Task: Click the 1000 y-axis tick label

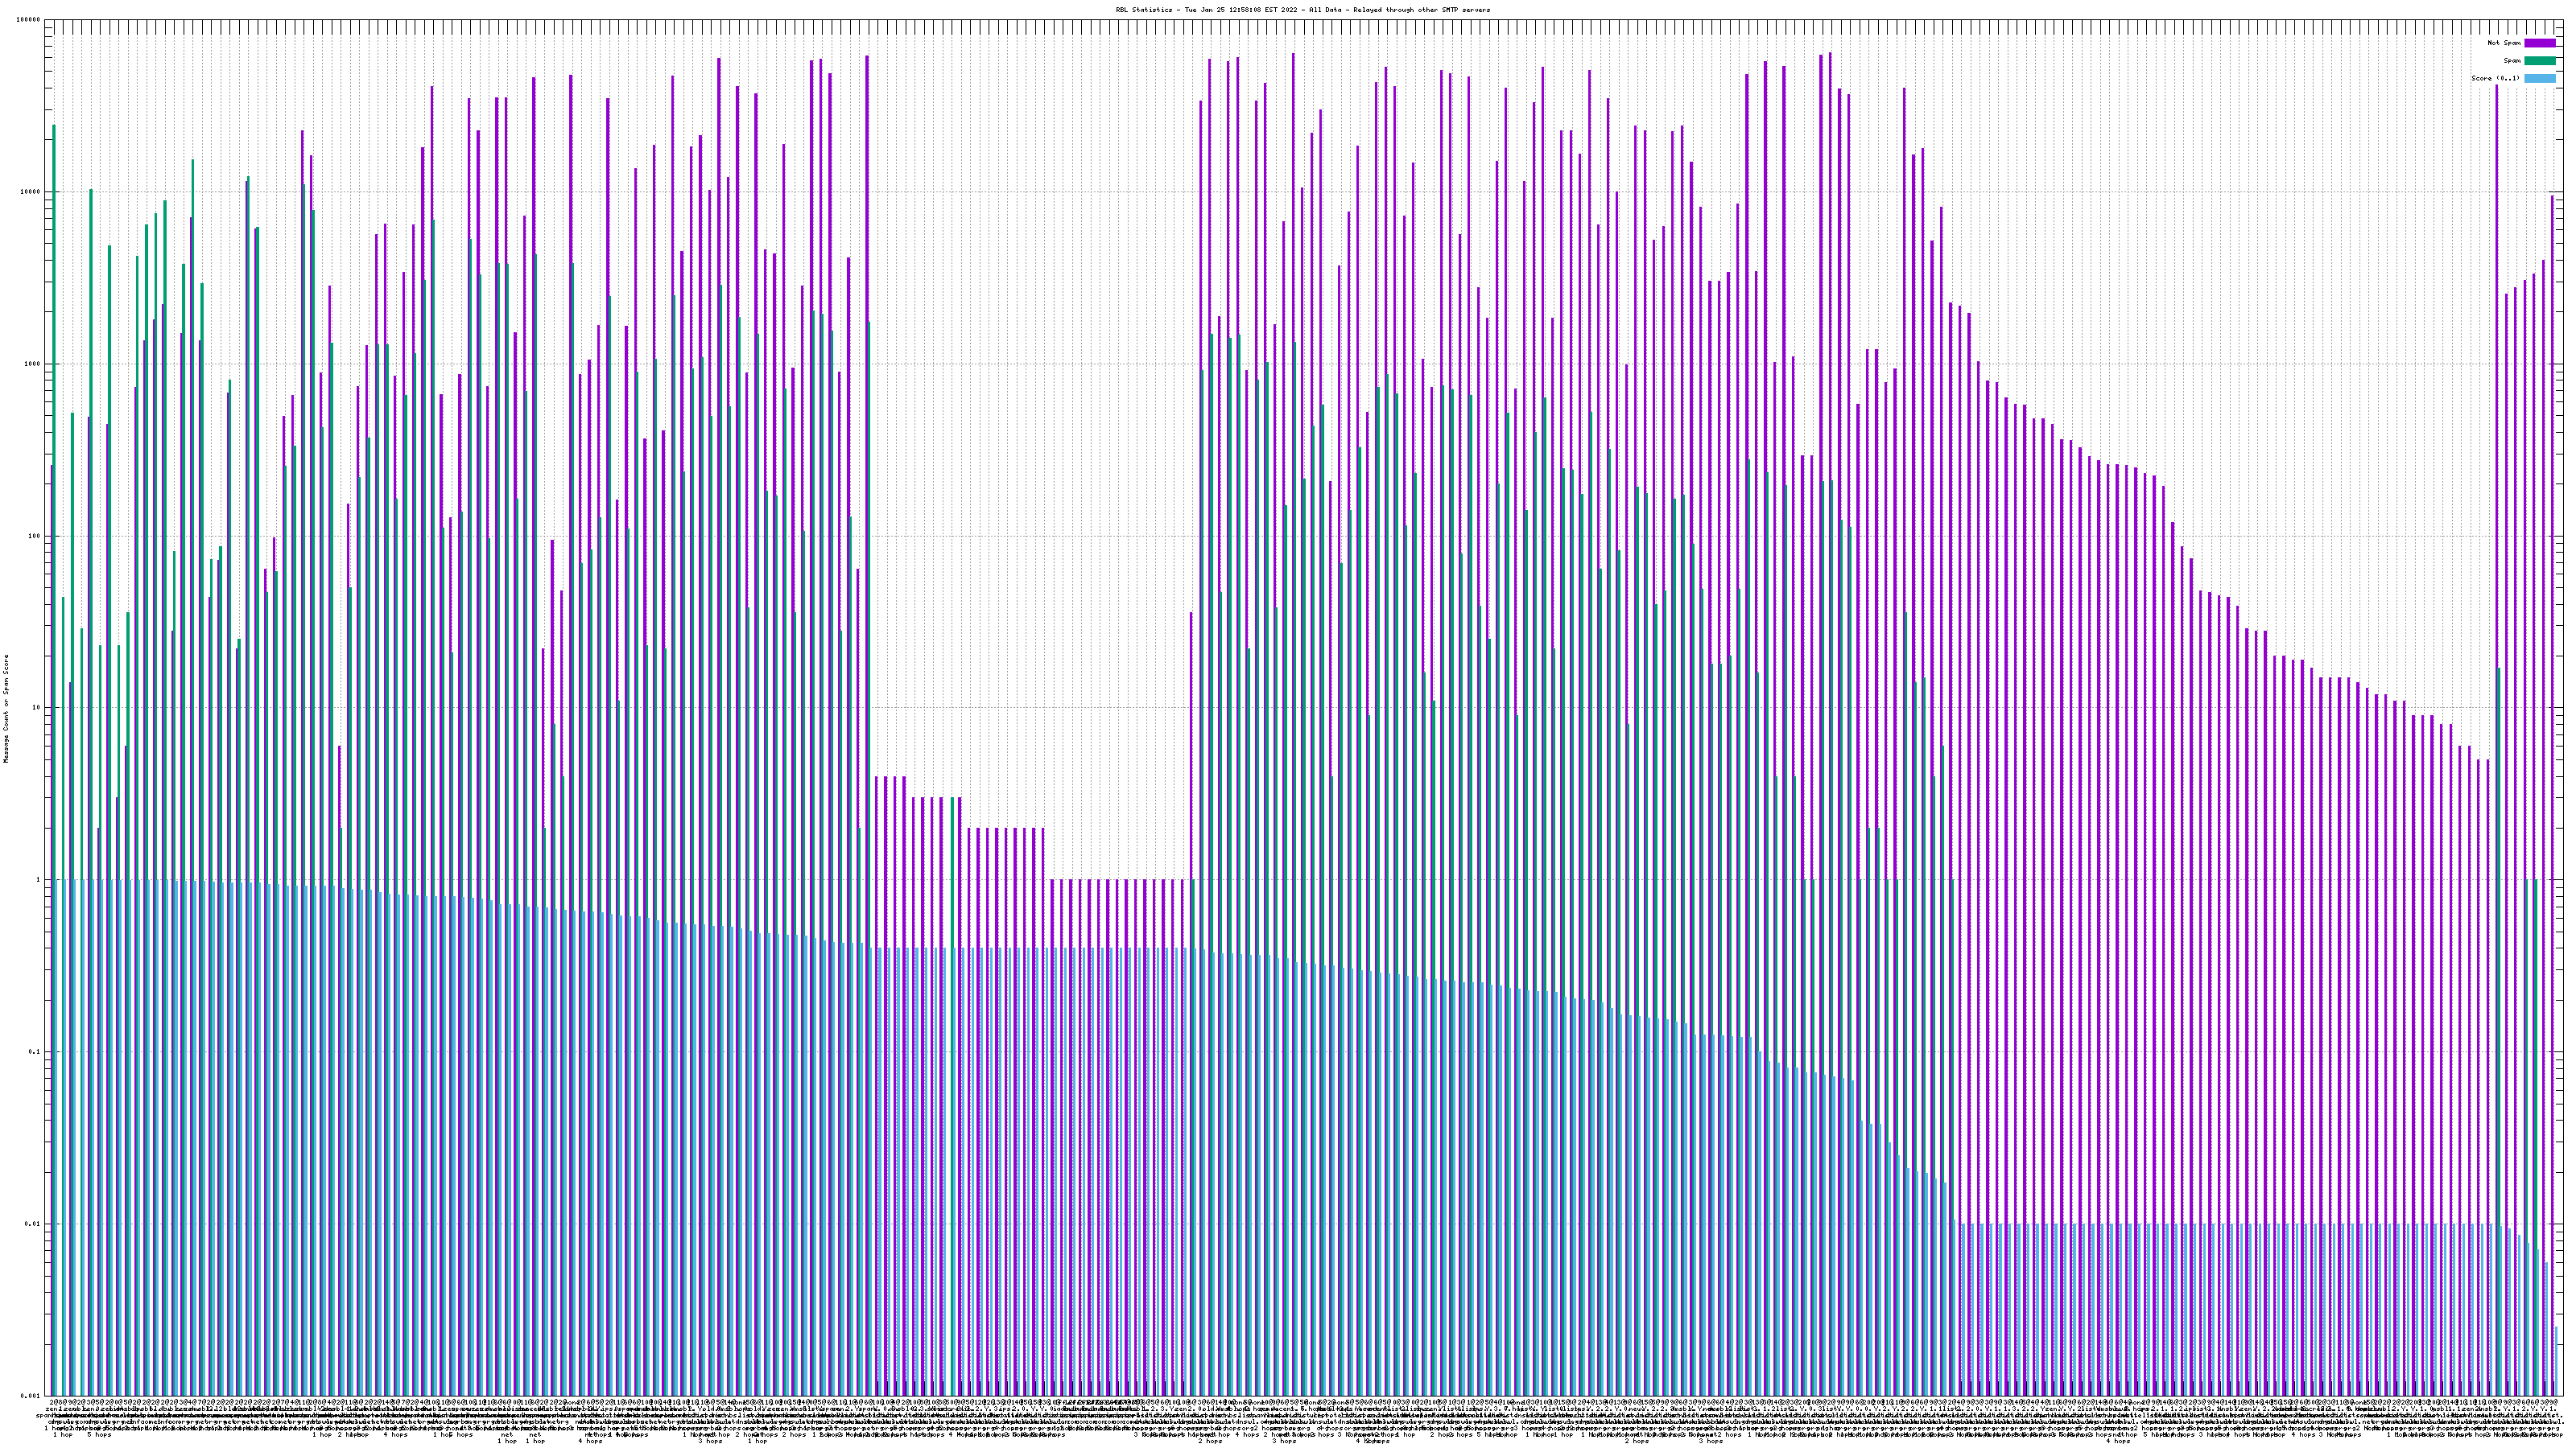Action: point(34,364)
